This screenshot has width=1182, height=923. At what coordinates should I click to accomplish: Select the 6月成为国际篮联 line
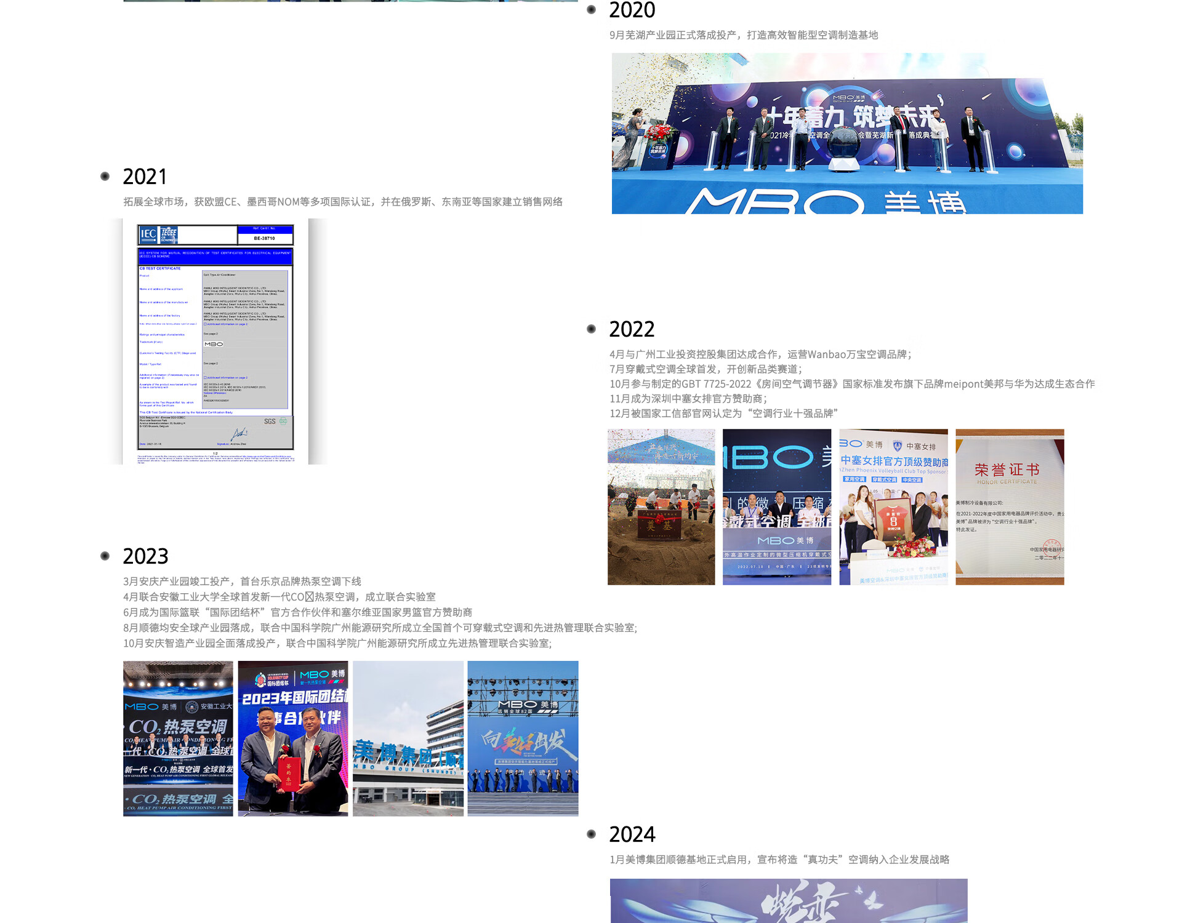[x=298, y=612]
